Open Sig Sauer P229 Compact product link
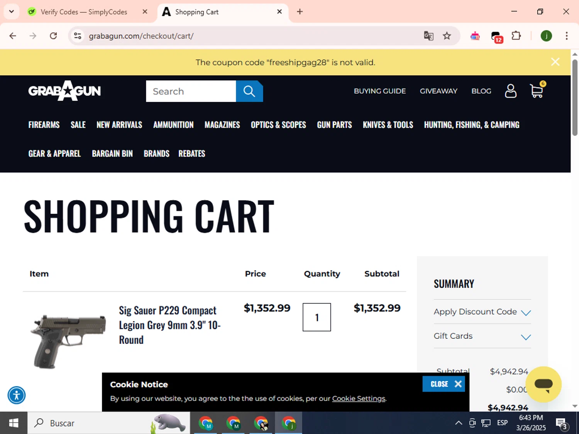This screenshot has width=579, height=434. tap(169, 325)
